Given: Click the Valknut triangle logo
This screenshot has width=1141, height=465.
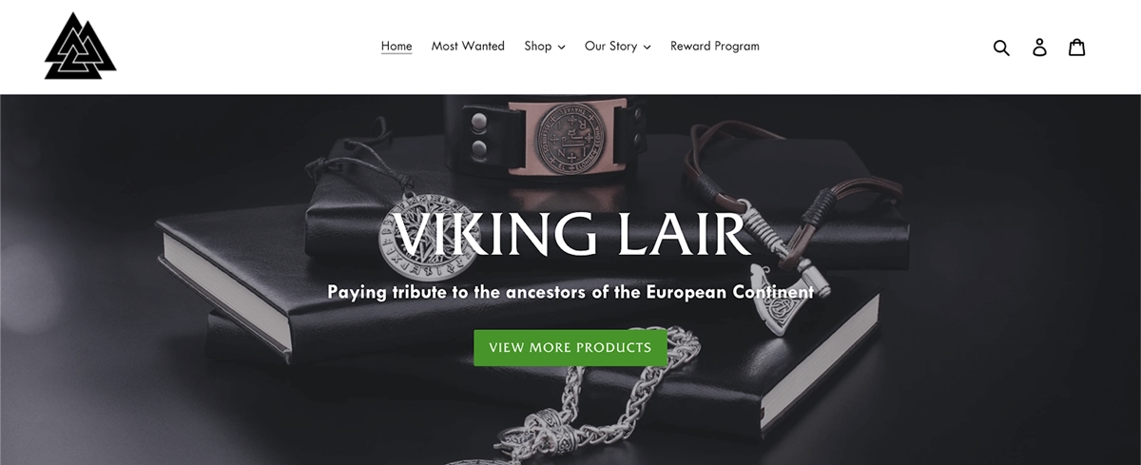Looking at the screenshot, I should point(80,46).
